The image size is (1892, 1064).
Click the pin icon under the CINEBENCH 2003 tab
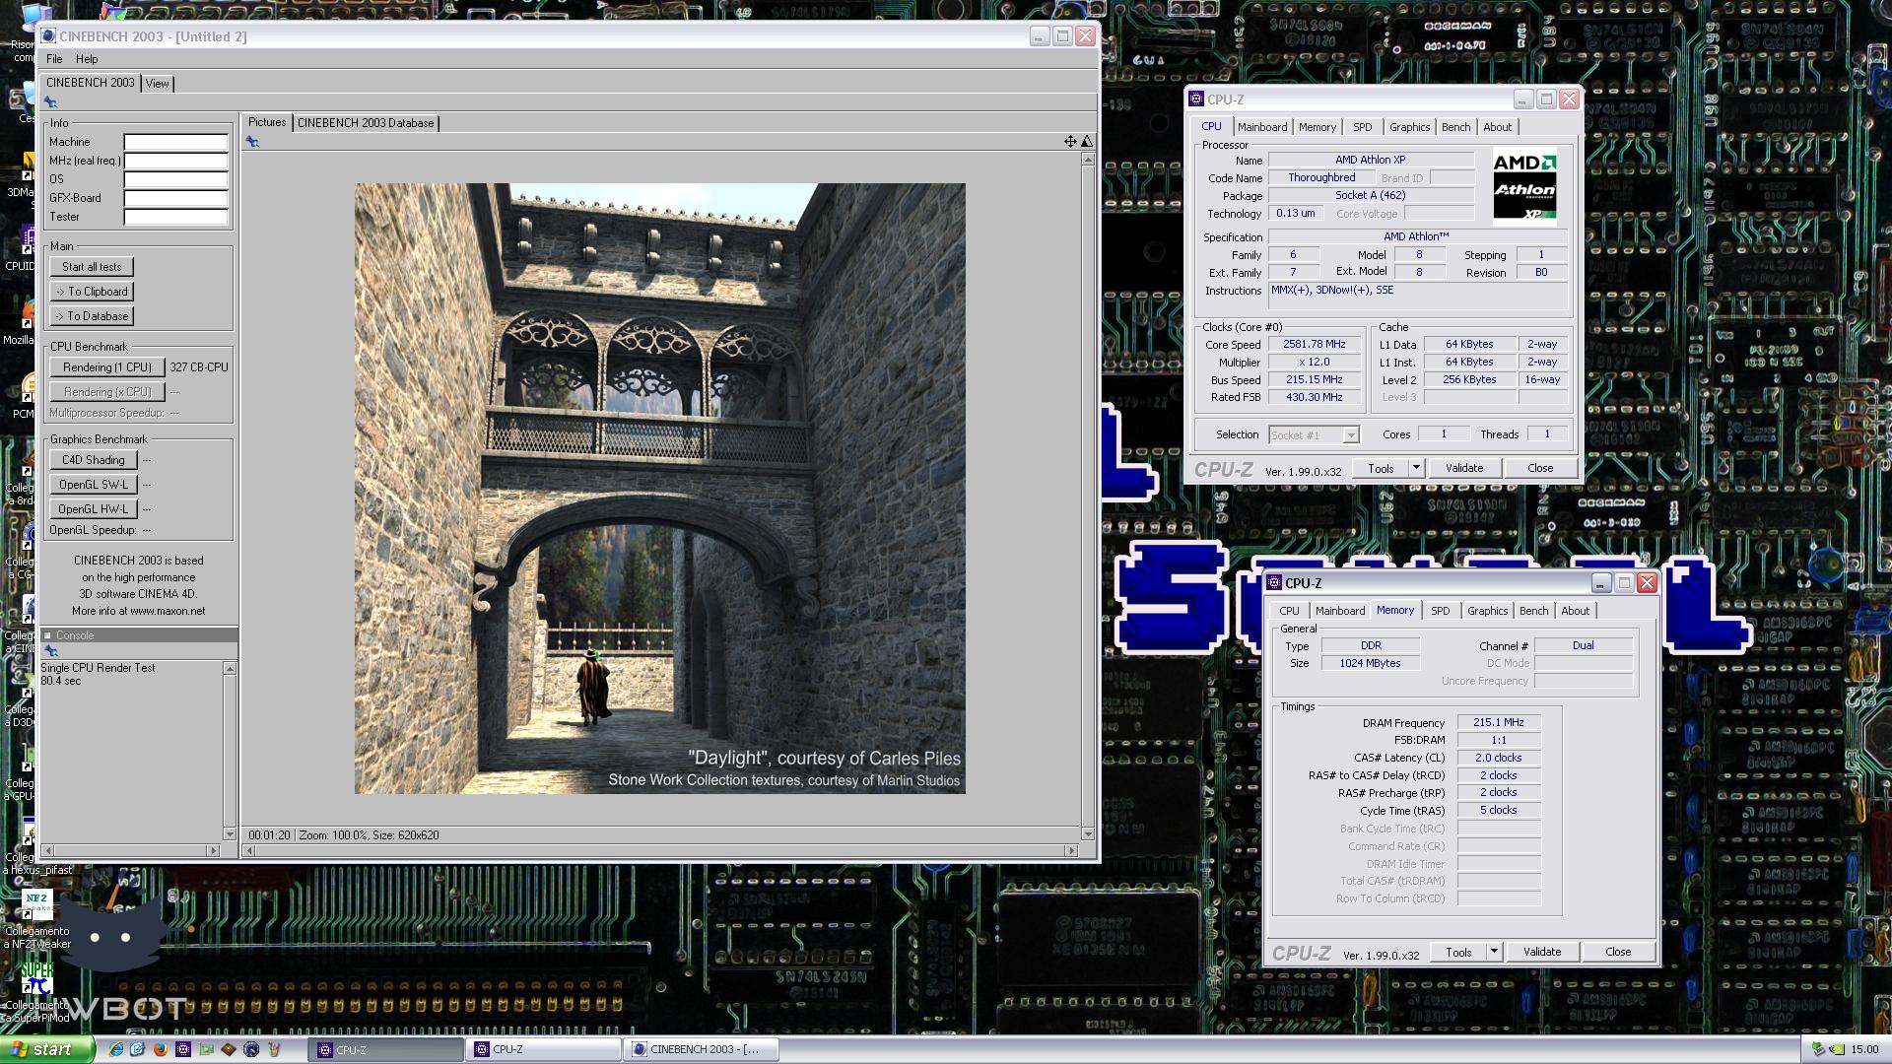point(50,102)
